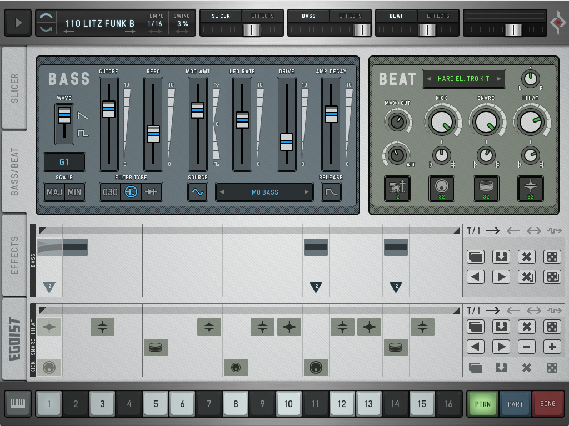
Task: Click the T/1 label in bass sequencer
Action: point(473,231)
